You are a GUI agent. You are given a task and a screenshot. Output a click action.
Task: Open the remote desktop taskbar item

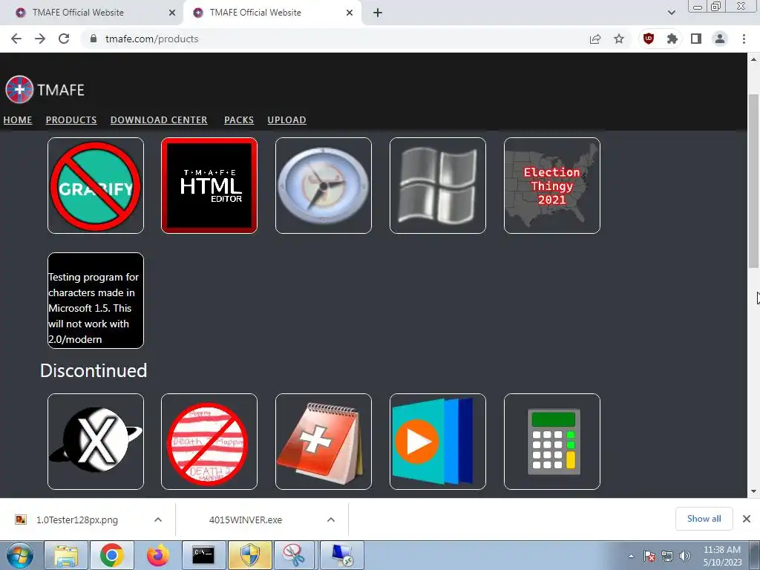342,555
